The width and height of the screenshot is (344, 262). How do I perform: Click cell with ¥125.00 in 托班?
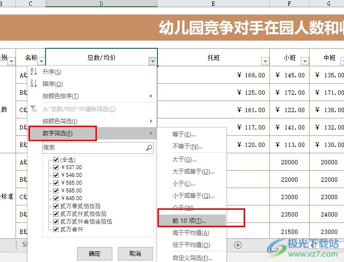point(214,92)
